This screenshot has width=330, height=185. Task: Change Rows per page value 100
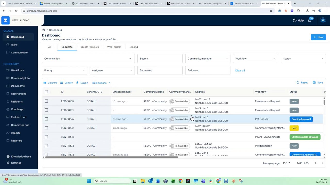pos(286,163)
